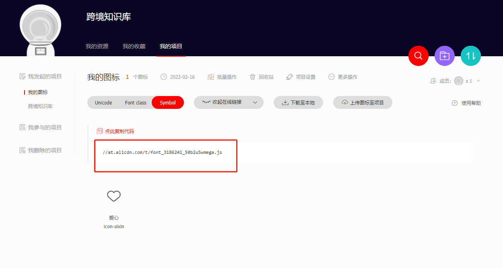Open 批量操作 batch operations
This screenshot has height=268, width=503.
coord(222,77)
